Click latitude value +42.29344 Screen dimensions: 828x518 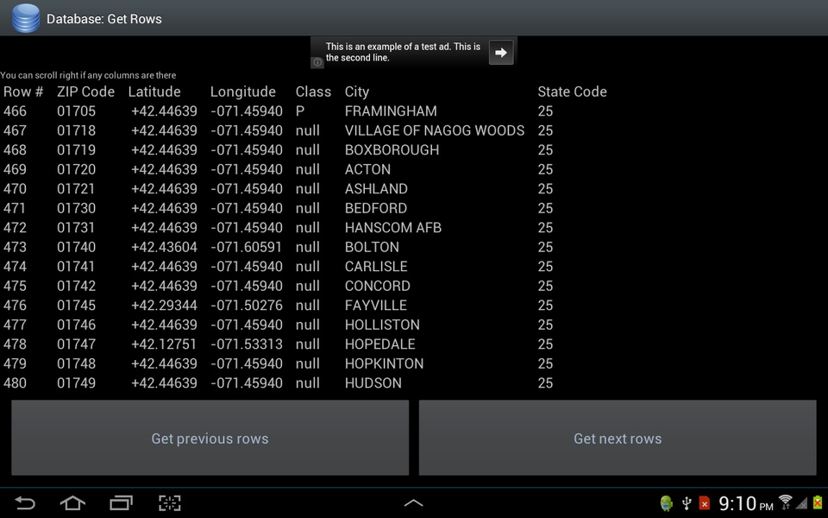coord(164,306)
